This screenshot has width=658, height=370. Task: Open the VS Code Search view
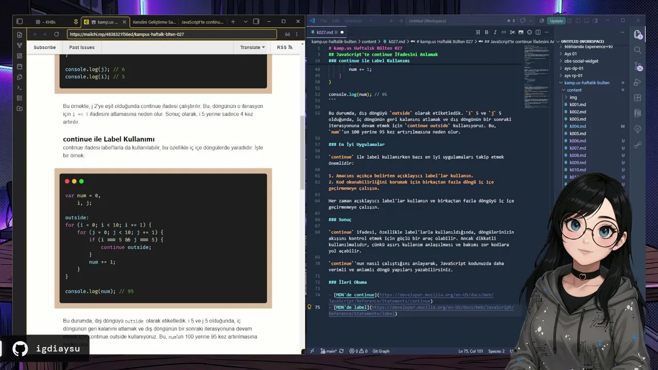pyautogui.click(x=638, y=50)
